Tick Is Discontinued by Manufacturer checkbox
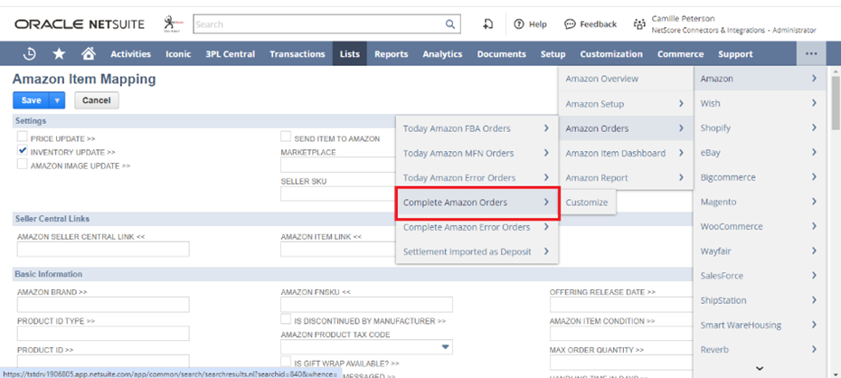The height and width of the screenshot is (378, 841). [x=286, y=319]
